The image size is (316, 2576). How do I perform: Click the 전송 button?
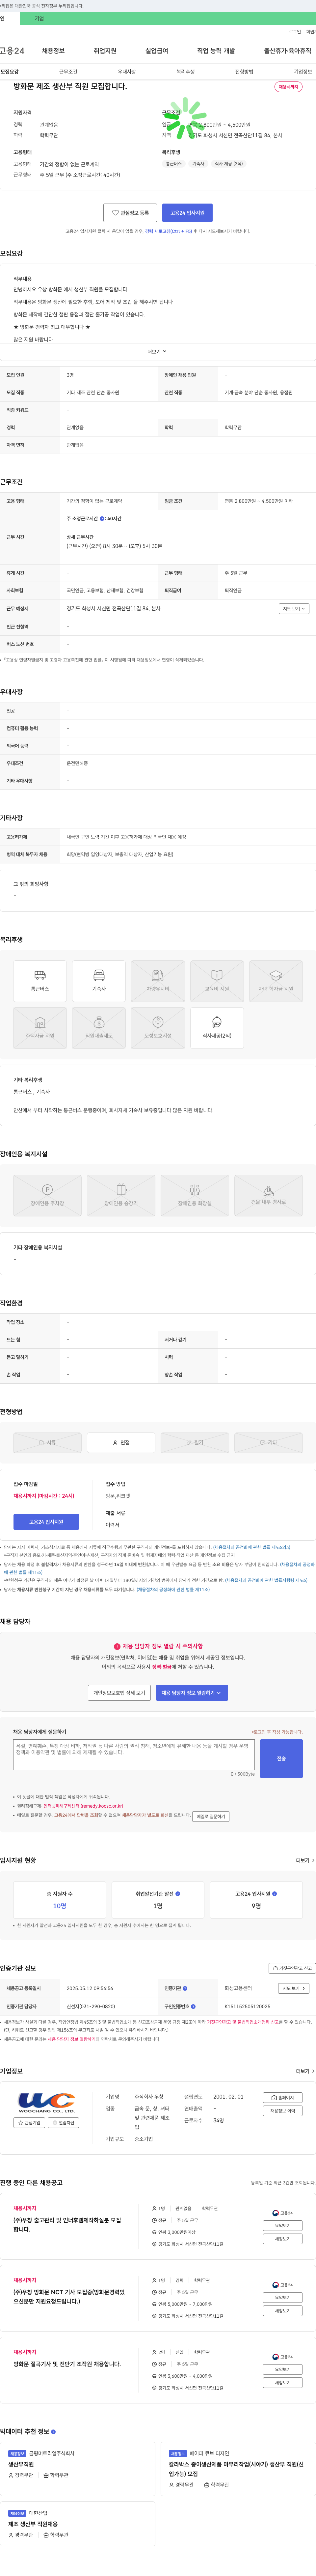pyautogui.click(x=281, y=1758)
